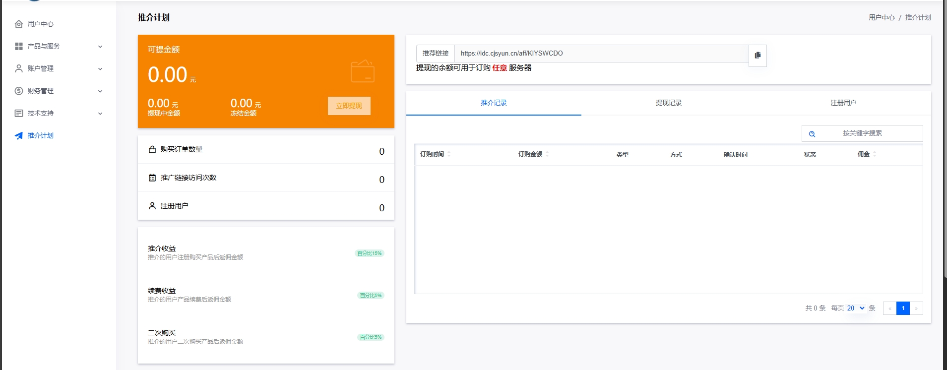Click the 用户中心 home icon in sidebar

click(19, 24)
